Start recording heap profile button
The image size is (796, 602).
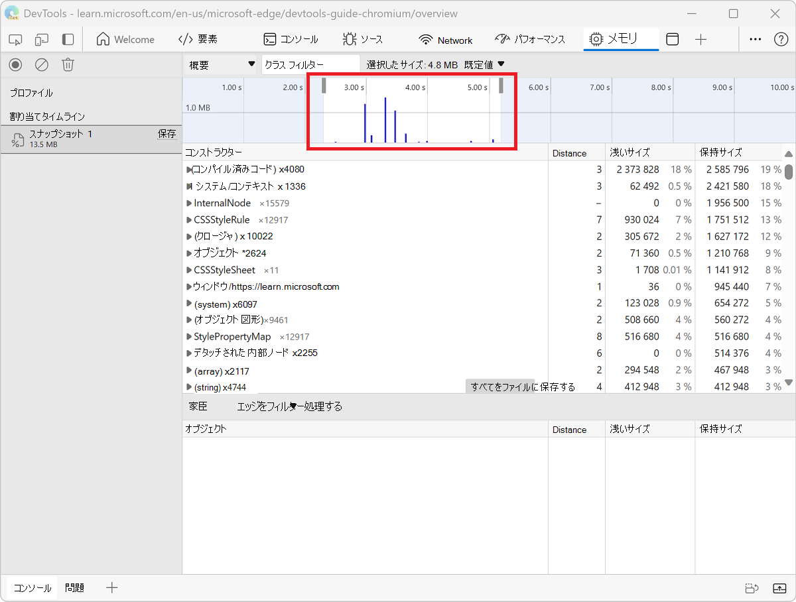16,64
